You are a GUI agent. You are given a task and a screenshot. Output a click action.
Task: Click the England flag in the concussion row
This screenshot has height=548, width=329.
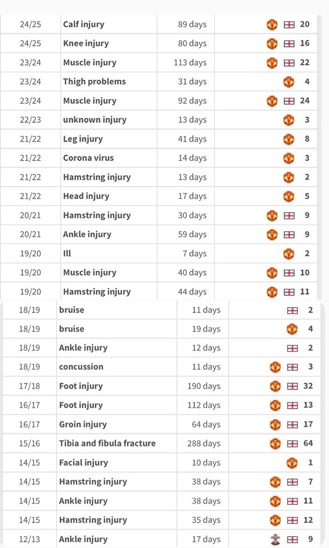click(x=292, y=367)
